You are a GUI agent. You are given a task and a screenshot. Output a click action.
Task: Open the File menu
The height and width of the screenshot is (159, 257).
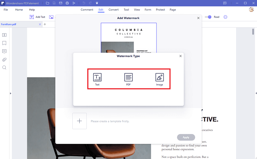pos(6,10)
